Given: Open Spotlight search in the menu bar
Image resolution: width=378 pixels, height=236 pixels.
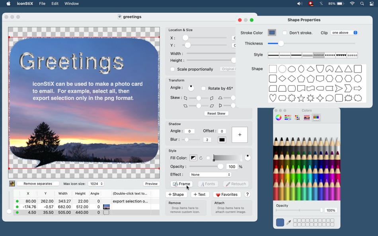Looking at the screenshot, I should 362,4.
